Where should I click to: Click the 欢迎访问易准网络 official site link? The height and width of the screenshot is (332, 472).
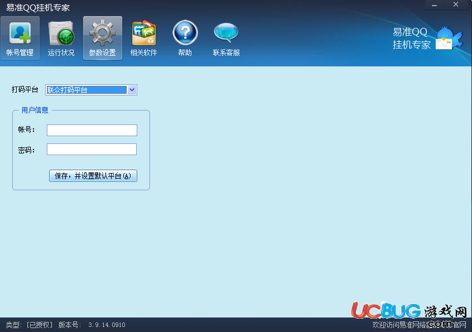click(x=419, y=325)
